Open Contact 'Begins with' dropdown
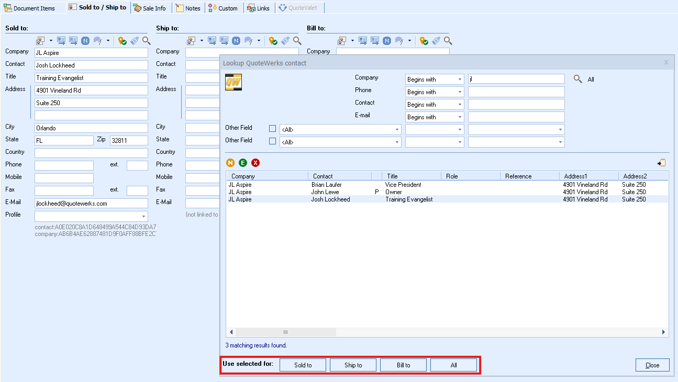This screenshot has width=678, height=382. tap(435, 105)
